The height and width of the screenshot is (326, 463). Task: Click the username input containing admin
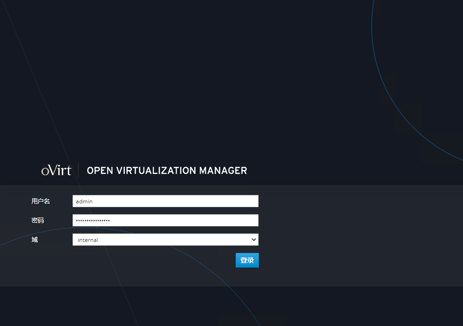[165, 201]
